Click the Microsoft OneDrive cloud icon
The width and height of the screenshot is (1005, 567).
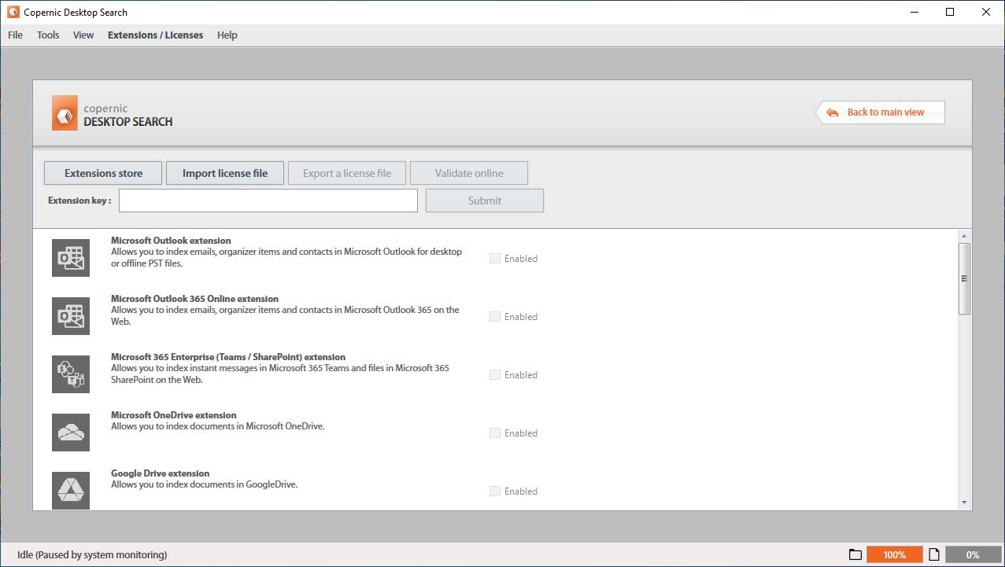coord(71,433)
